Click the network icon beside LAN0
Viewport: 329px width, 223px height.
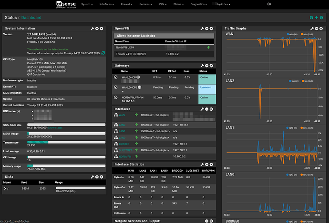(116, 137)
